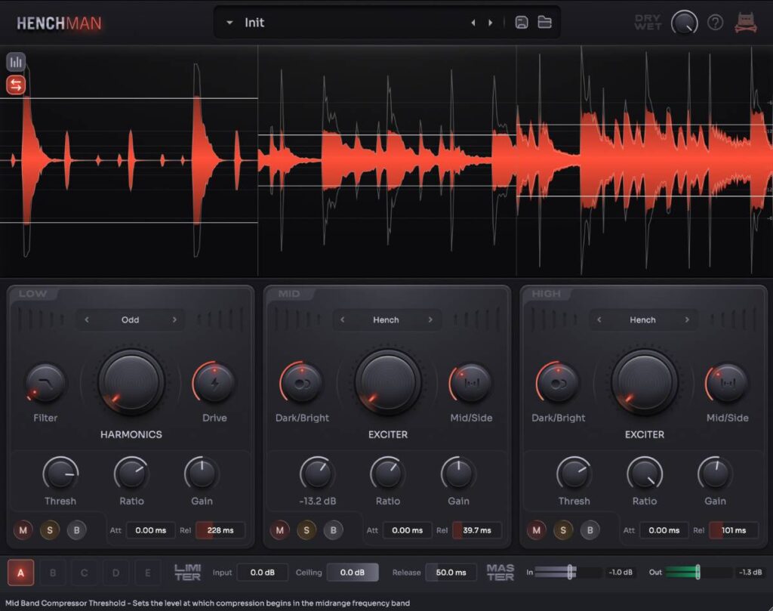Open the Init preset dropdown menu
Viewport: 773px width, 611px height.
pyautogui.click(x=229, y=23)
